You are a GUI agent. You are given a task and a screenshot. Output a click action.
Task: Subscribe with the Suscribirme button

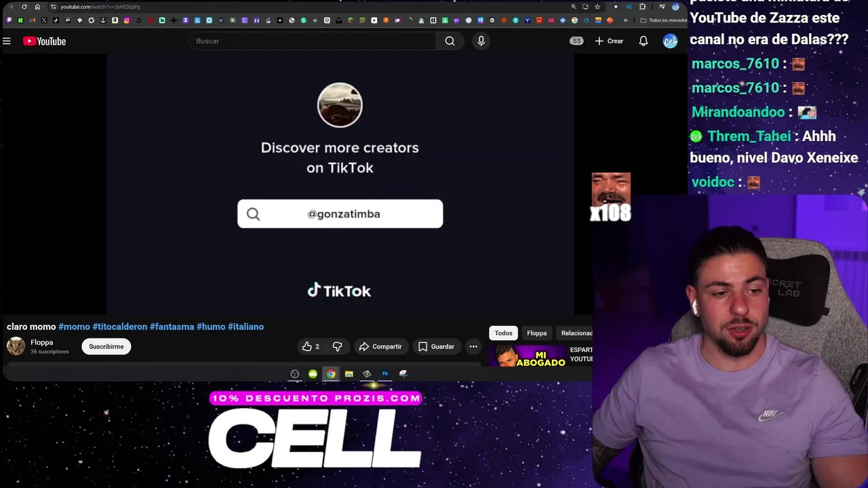(x=106, y=346)
